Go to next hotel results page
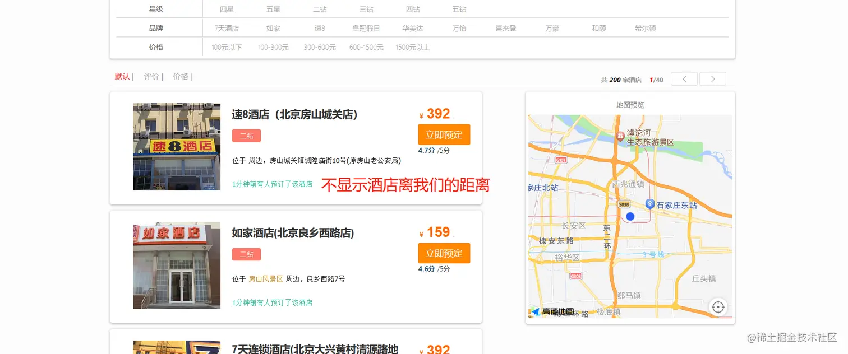Viewport: 848px width, 354px height. click(x=713, y=79)
